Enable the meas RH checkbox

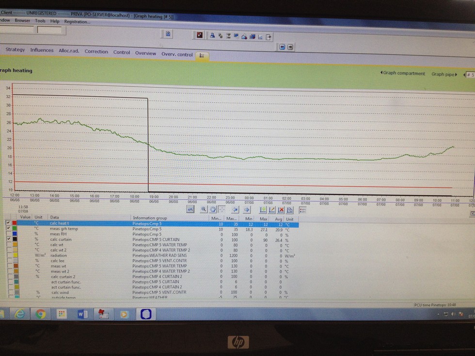click(8, 234)
